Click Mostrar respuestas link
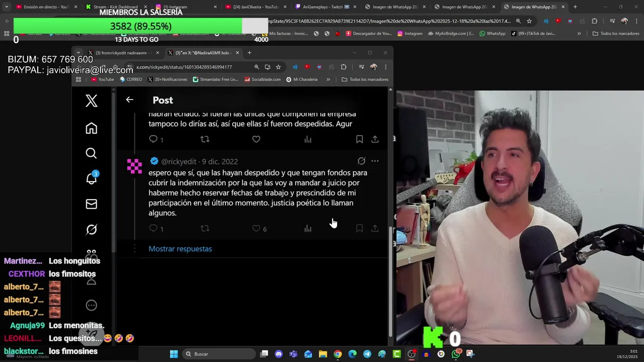This screenshot has height=362, width=644. [x=180, y=248]
